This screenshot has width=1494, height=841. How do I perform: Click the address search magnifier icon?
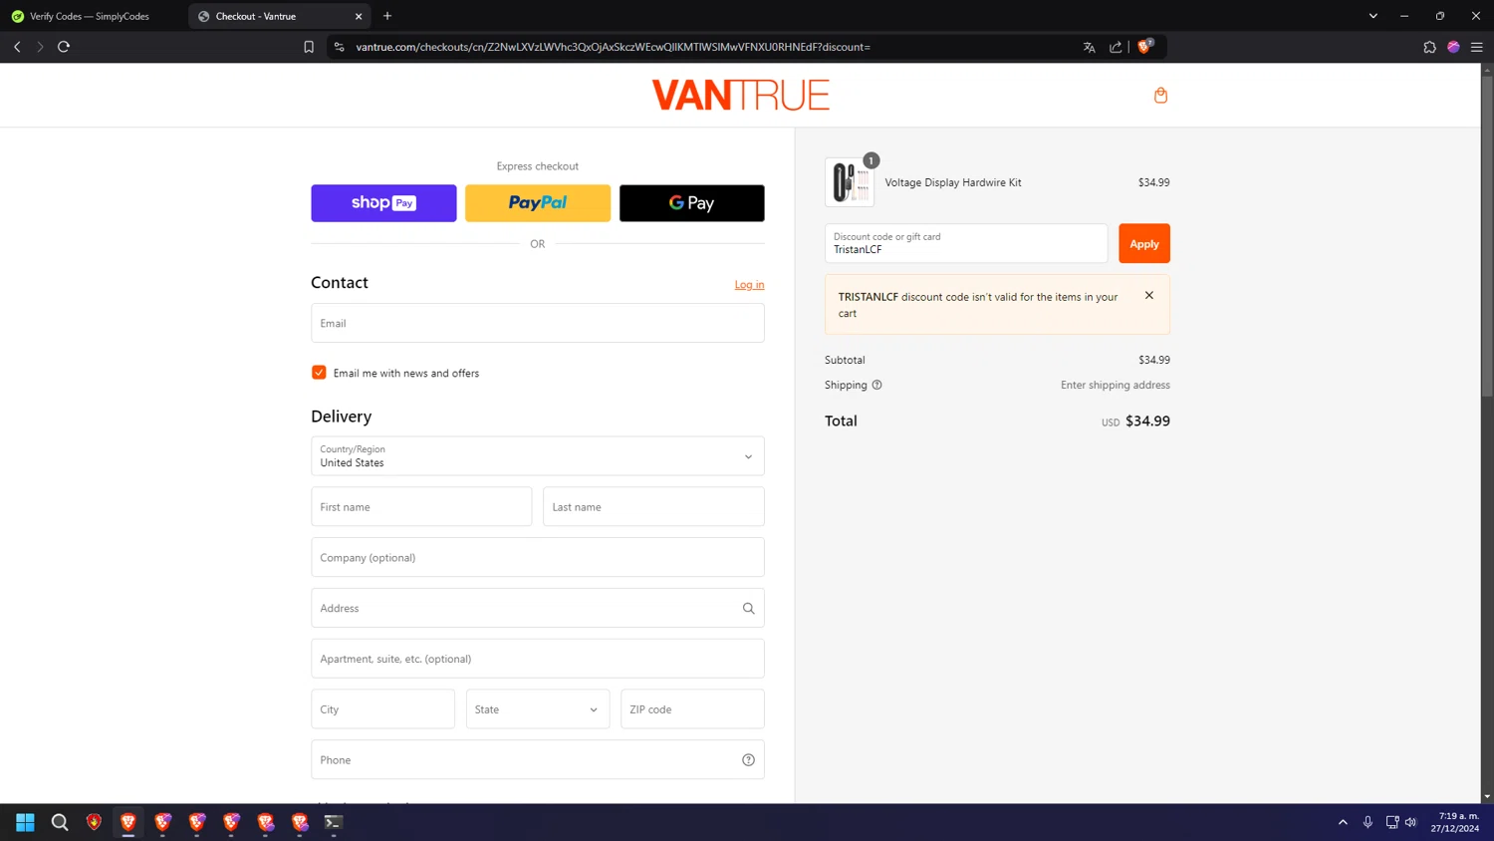[x=748, y=608]
